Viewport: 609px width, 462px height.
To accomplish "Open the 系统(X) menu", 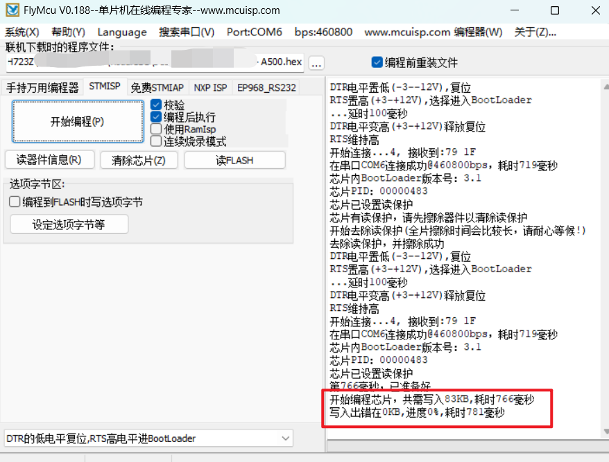I will coord(22,32).
